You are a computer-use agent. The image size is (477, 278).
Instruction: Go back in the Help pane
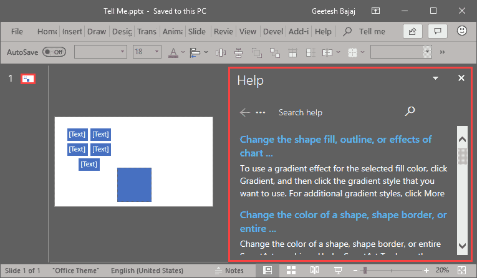point(245,113)
